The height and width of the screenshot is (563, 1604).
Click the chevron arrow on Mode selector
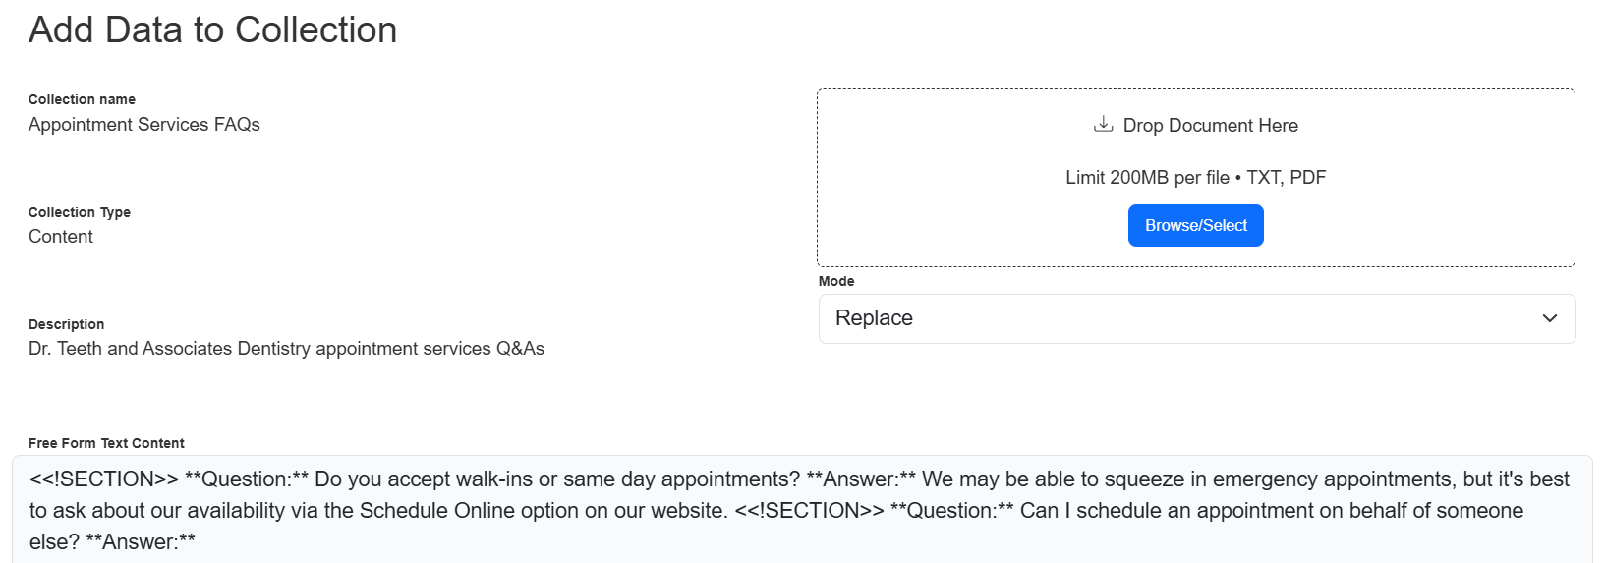[x=1550, y=318]
